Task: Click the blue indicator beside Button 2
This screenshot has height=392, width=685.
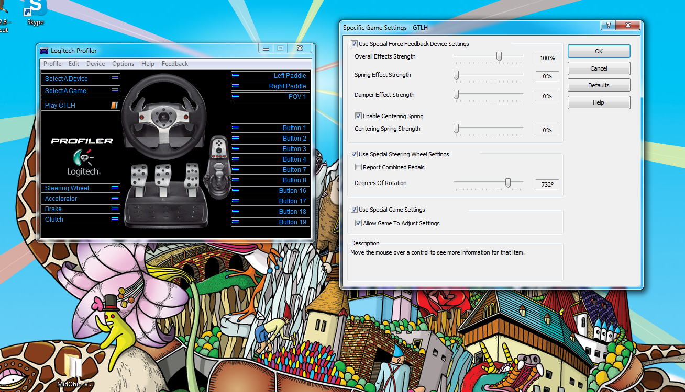Action: click(235, 138)
